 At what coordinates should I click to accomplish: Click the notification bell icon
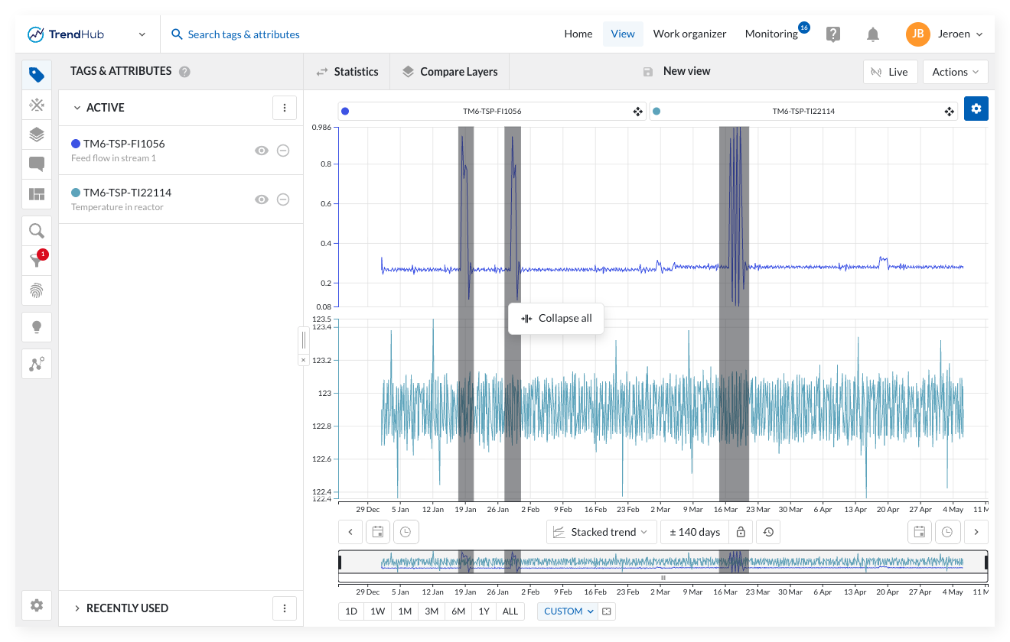point(872,34)
